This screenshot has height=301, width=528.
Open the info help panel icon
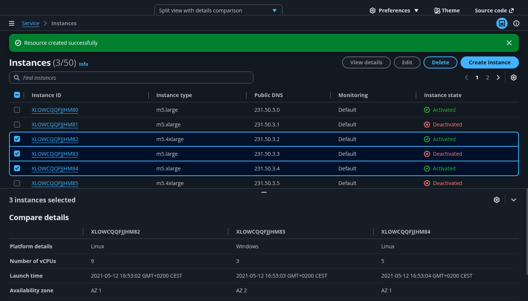click(516, 23)
